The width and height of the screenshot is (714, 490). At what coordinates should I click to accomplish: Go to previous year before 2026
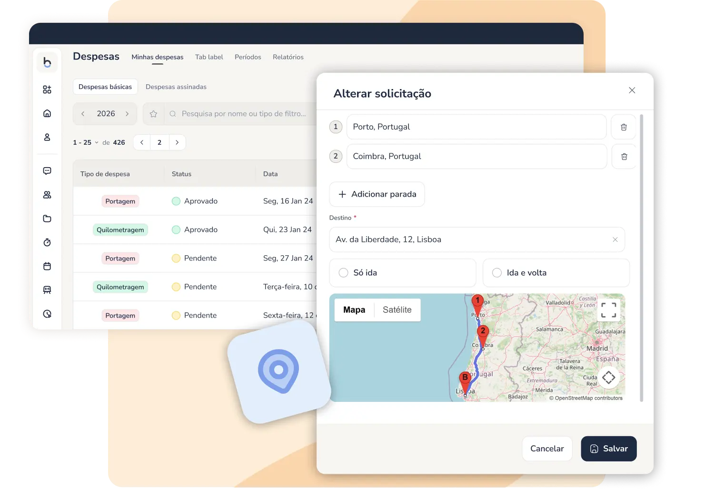pos(83,114)
